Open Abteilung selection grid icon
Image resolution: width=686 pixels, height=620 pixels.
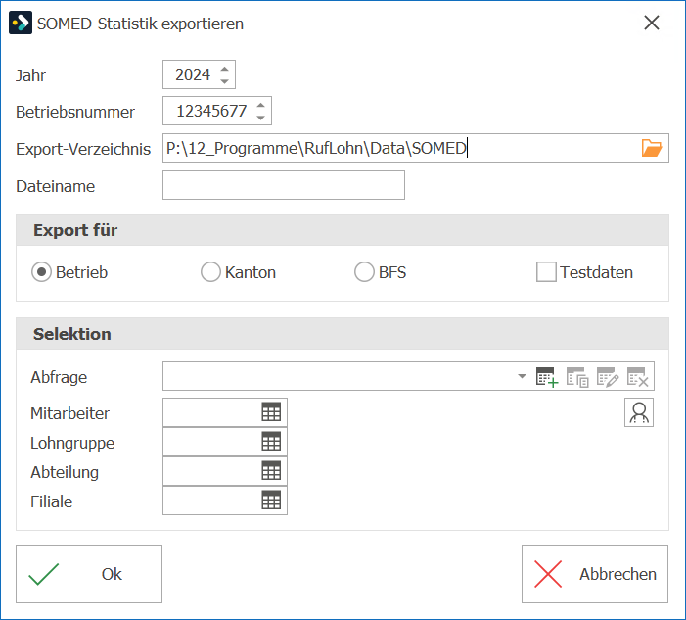[x=271, y=471]
